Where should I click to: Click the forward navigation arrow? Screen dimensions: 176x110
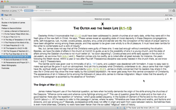[x=121, y=108]
